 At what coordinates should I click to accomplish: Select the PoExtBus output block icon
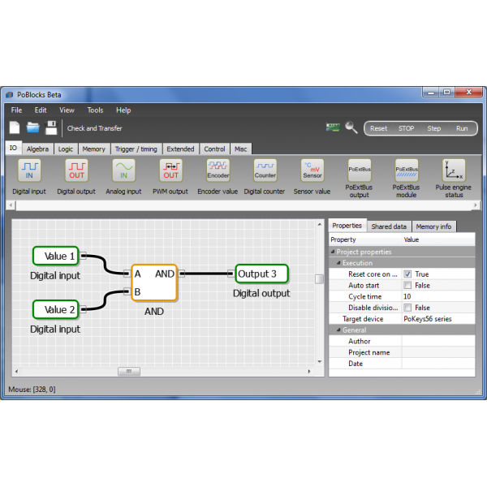click(x=360, y=170)
